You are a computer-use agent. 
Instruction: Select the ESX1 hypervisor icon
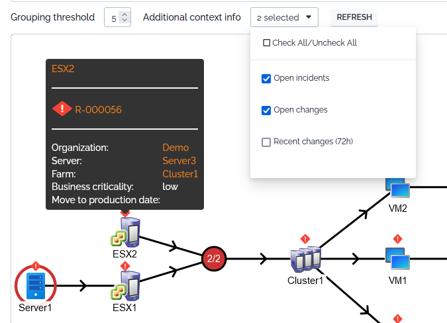(x=124, y=285)
